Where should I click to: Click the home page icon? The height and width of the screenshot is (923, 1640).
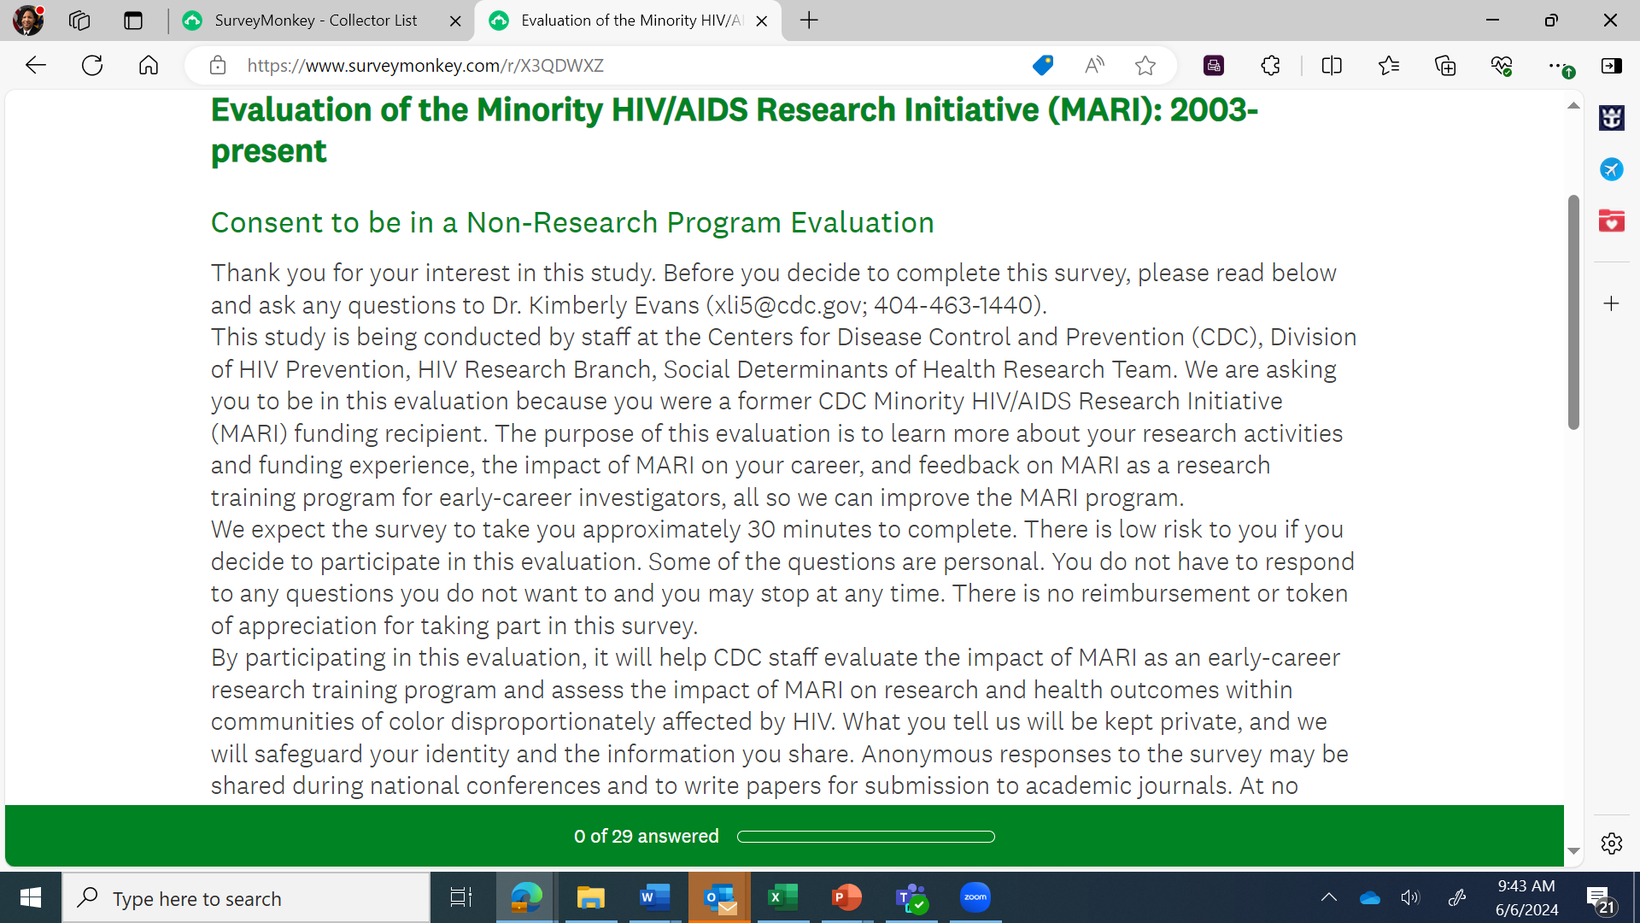pos(149,66)
